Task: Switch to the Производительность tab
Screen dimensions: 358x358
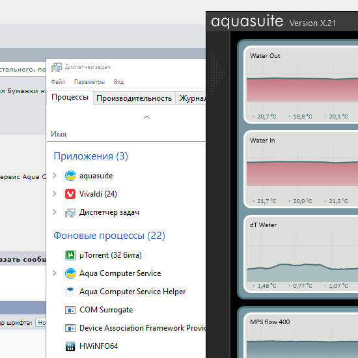Action: click(134, 98)
